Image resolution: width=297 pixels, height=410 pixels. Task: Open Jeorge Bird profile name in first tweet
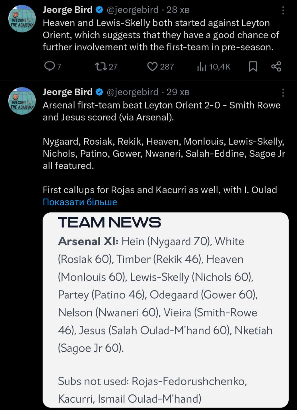(68, 10)
